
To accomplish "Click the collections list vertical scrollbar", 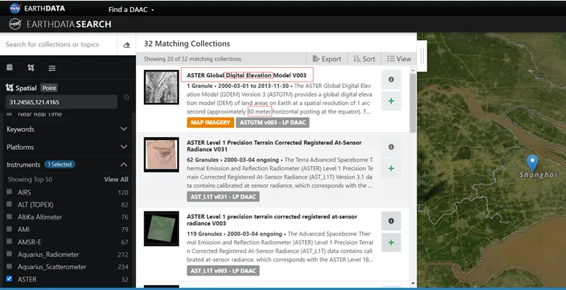I will [414, 103].
